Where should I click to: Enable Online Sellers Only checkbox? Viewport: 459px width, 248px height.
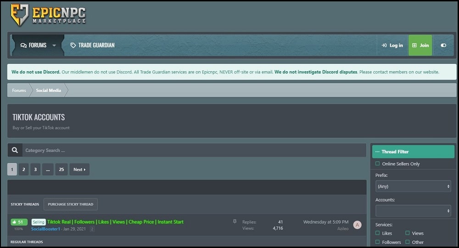point(378,163)
